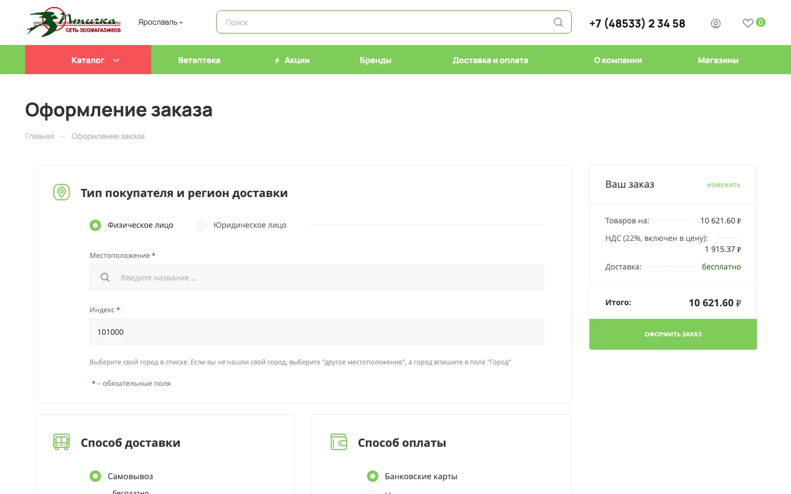Click the Оформить заказ button
This screenshot has height=494, width=791.
pos(673,334)
